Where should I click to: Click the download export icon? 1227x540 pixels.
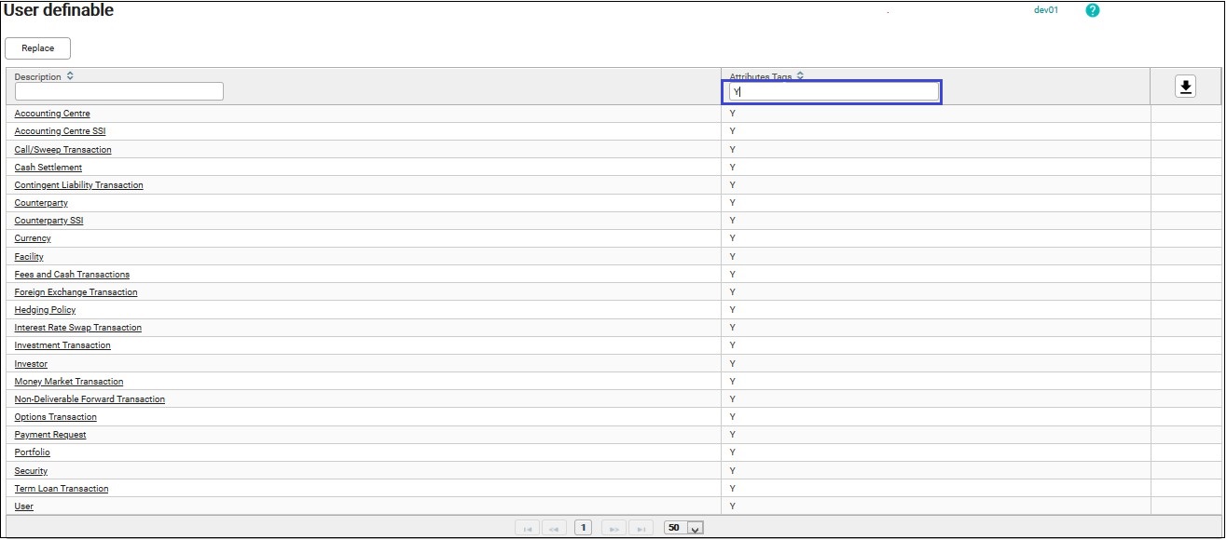(1185, 87)
